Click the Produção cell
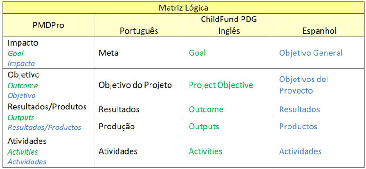The width and height of the screenshot is (366, 169). [139, 127]
